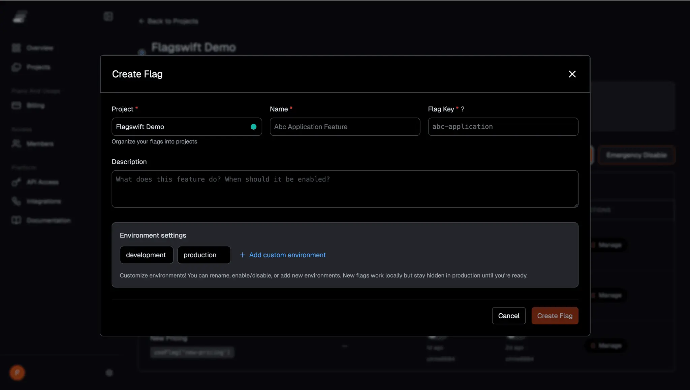Close the Create Flag dialog with X
Viewport: 690px width, 390px height.
tap(572, 74)
